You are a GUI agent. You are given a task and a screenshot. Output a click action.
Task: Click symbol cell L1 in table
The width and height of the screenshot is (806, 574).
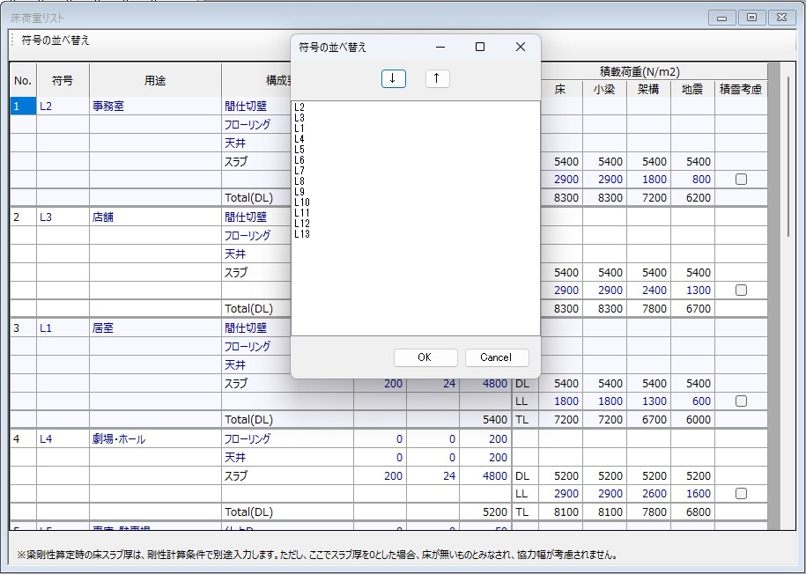click(63, 327)
